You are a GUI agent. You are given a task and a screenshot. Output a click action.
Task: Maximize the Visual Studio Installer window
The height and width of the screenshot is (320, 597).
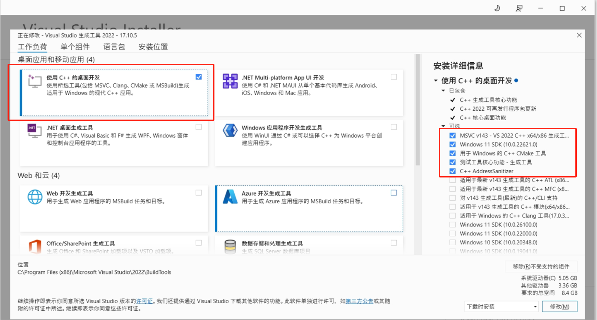click(x=562, y=8)
